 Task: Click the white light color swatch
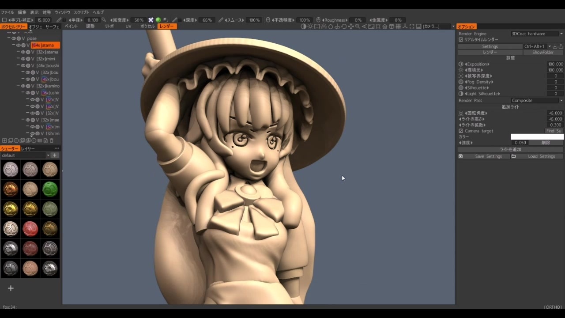pyautogui.click(x=537, y=137)
